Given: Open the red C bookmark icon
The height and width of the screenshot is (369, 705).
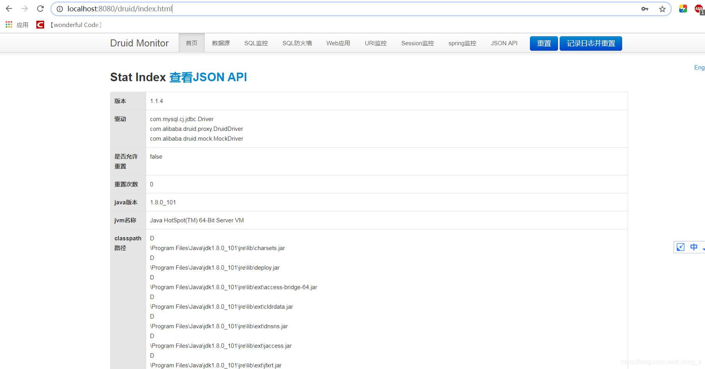Looking at the screenshot, I should coord(40,25).
